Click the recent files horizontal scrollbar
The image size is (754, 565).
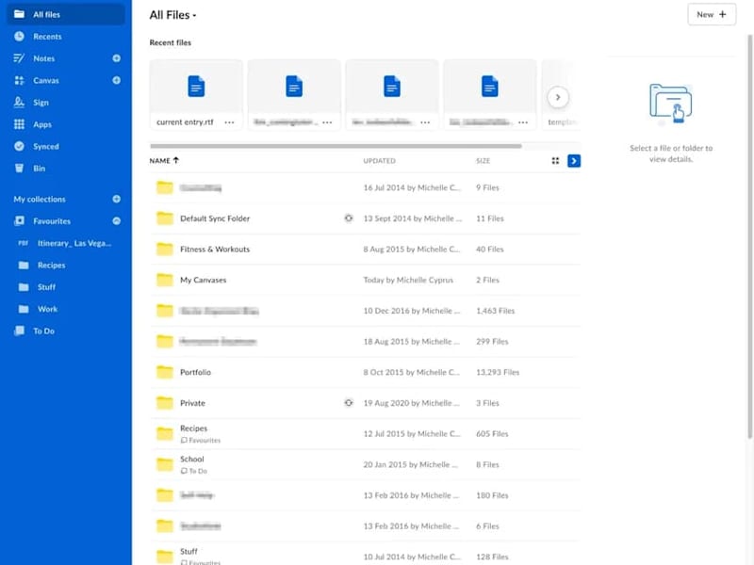[336, 146]
